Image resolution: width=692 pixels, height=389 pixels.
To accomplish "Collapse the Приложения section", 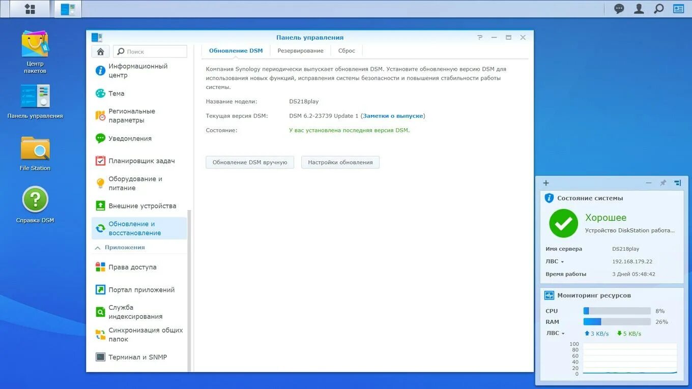I will pos(98,248).
